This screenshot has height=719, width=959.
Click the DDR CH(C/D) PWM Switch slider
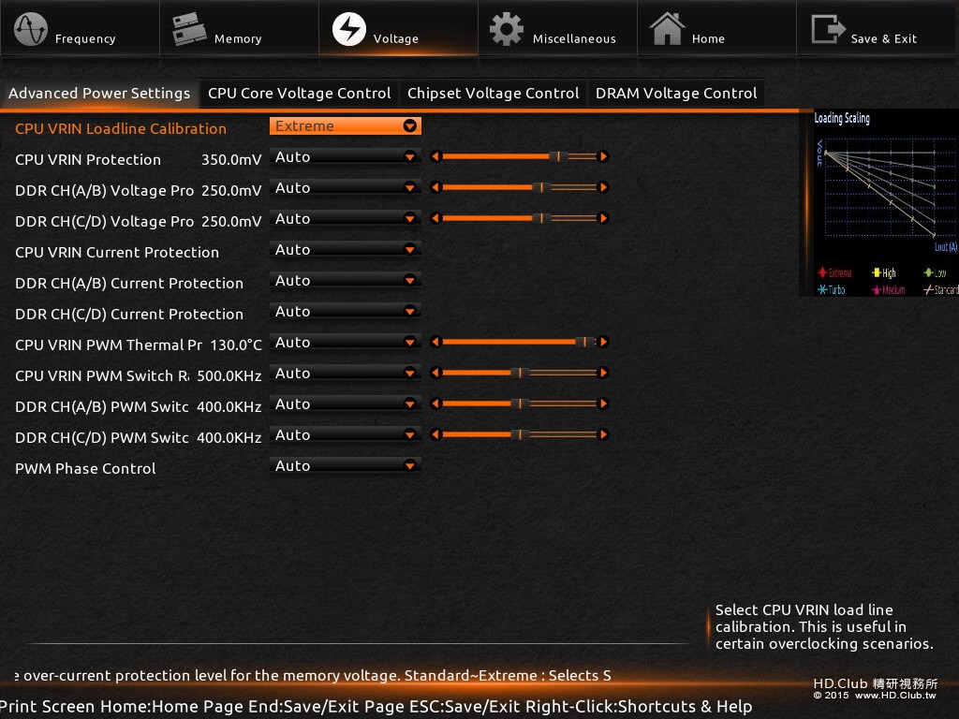519,434
